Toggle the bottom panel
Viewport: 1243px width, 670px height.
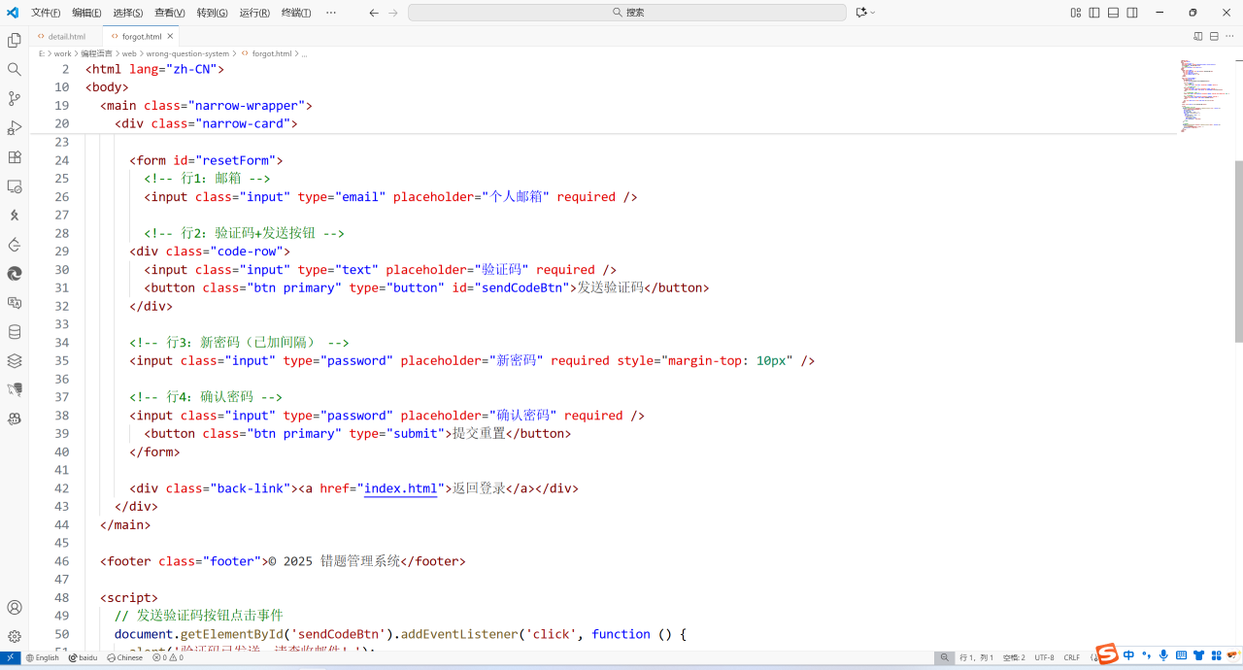(x=1114, y=13)
